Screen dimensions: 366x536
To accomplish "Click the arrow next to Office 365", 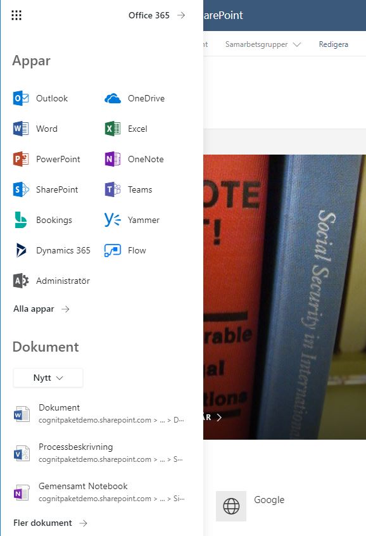I will (181, 15).
